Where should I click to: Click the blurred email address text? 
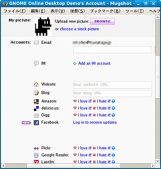tap(92, 43)
